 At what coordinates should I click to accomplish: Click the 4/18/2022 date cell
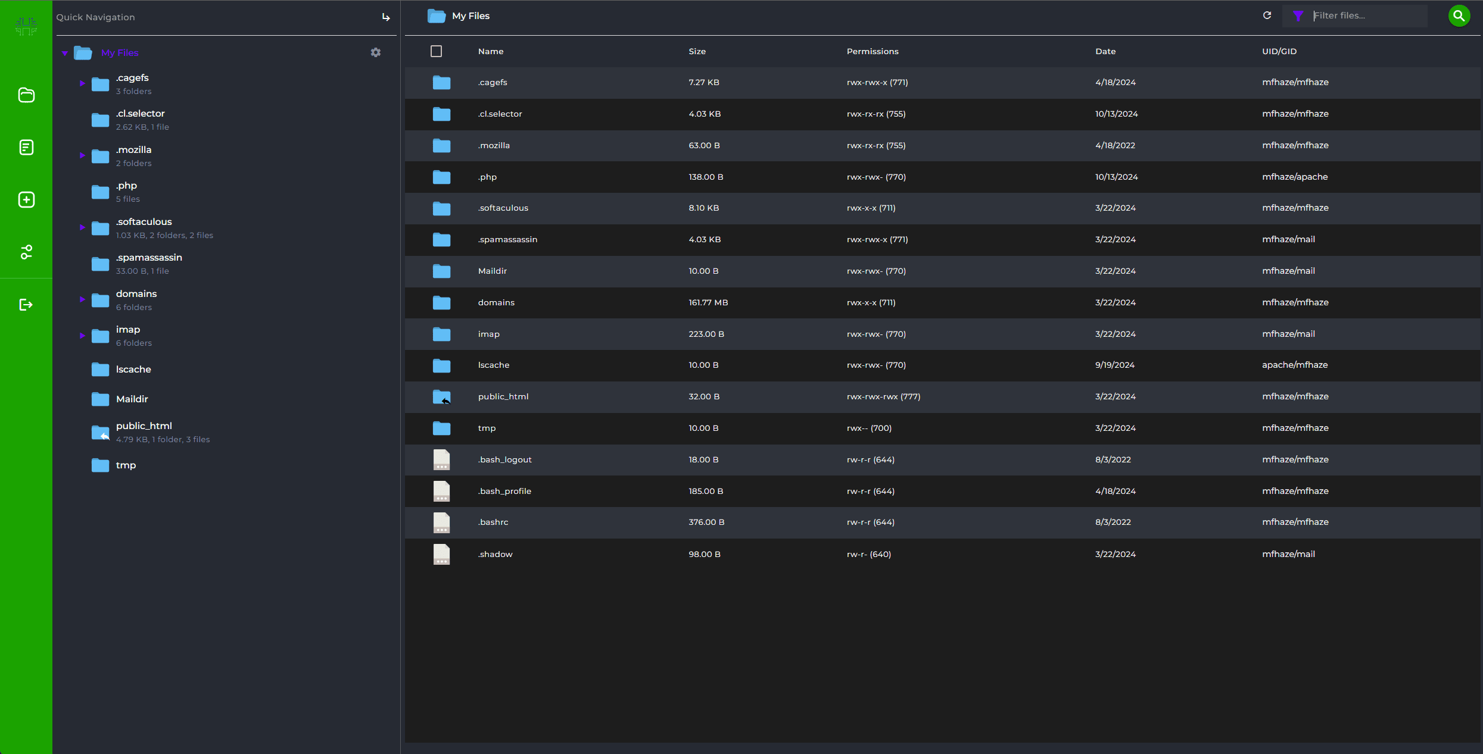click(x=1116, y=146)
